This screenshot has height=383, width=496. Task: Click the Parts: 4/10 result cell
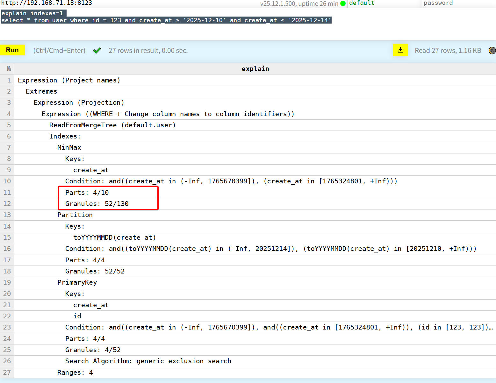87,193
